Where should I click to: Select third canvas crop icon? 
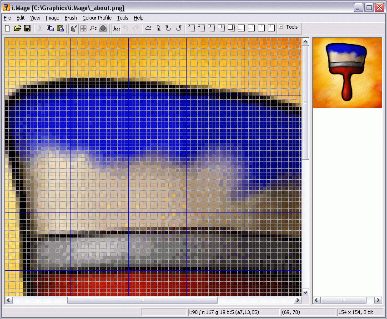coord(211,28)
